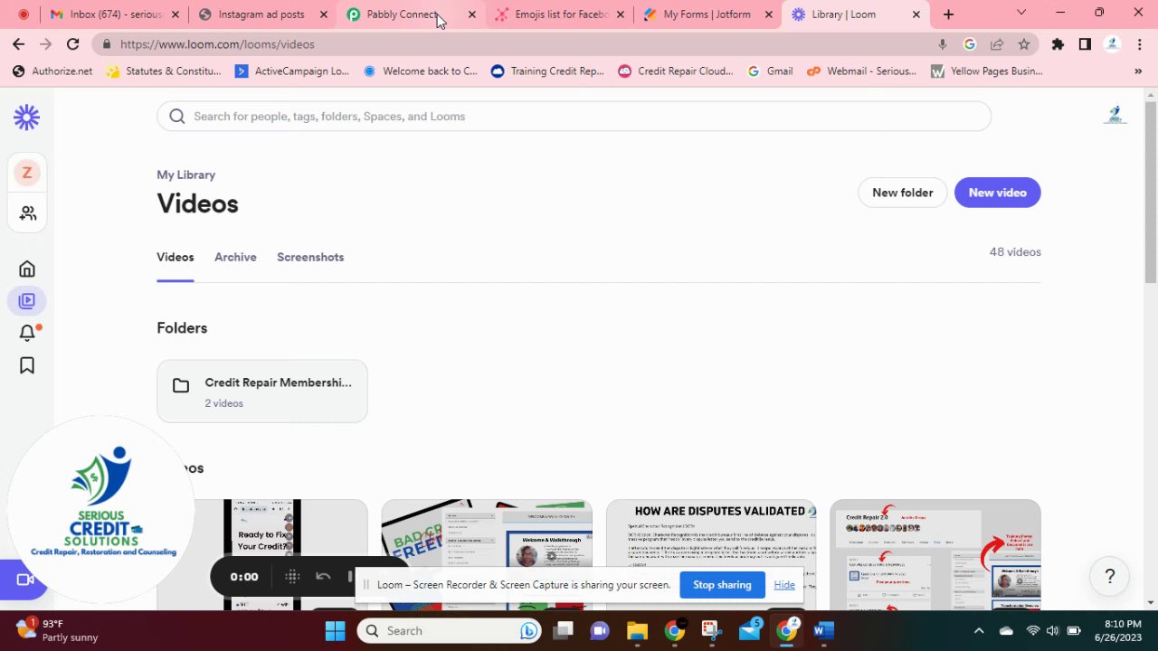Click the 0:00 recording timer
Viewport: 1158px width, 651px height.
coord(244,576)
